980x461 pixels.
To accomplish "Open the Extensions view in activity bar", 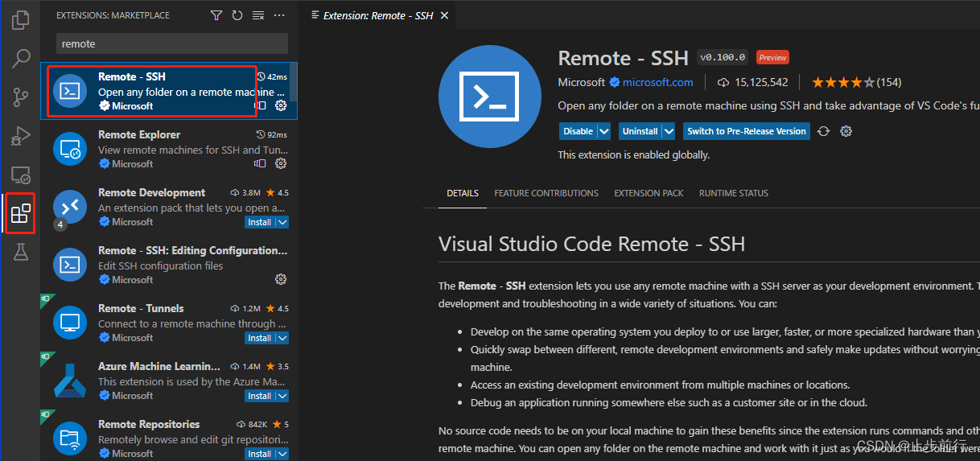I will coord(21,214).
